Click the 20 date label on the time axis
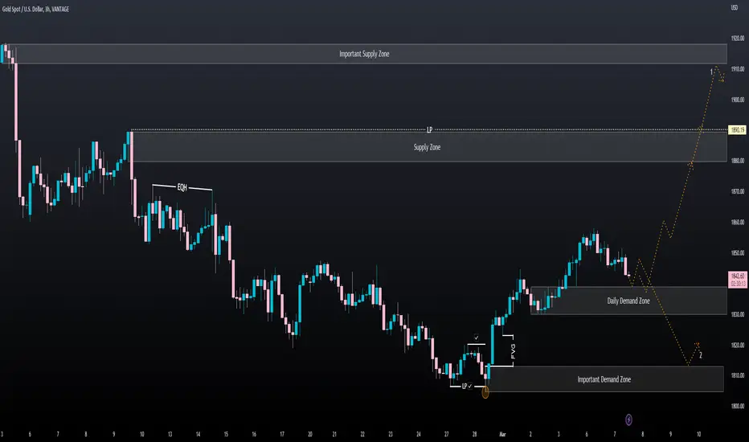The height and width of the screenshot is (442, 749). (310, 434)
